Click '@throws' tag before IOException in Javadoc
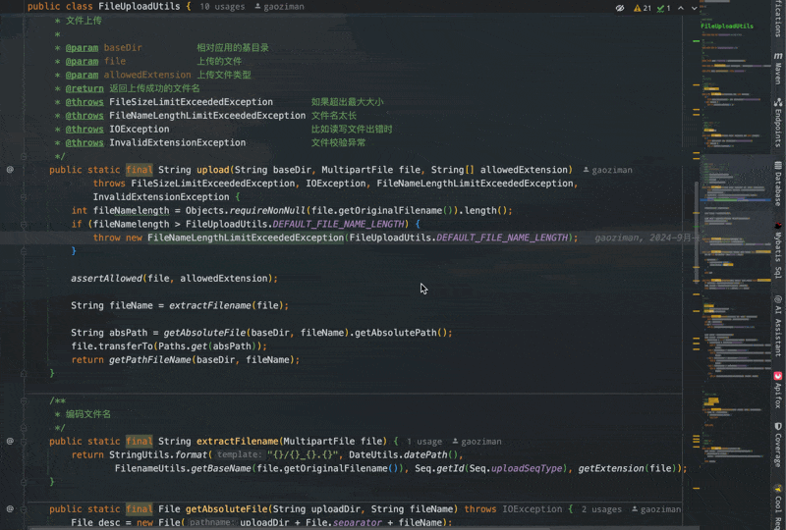The image size is (786, 530). tap(84, 129)
